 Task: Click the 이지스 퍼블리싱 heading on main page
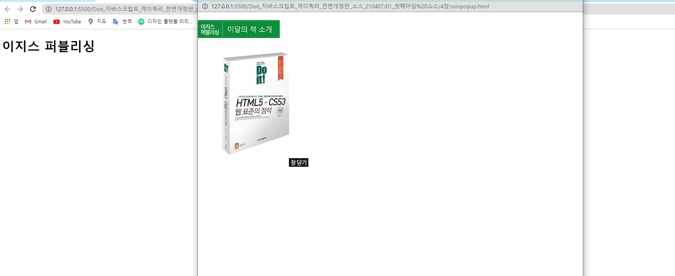48,46
